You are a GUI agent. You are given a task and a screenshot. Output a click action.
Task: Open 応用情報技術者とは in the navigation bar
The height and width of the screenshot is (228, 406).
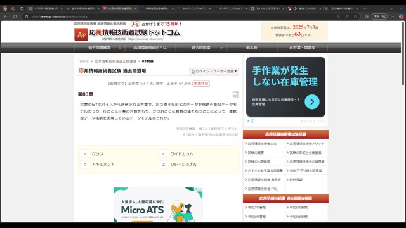click(x=150, y=48)
